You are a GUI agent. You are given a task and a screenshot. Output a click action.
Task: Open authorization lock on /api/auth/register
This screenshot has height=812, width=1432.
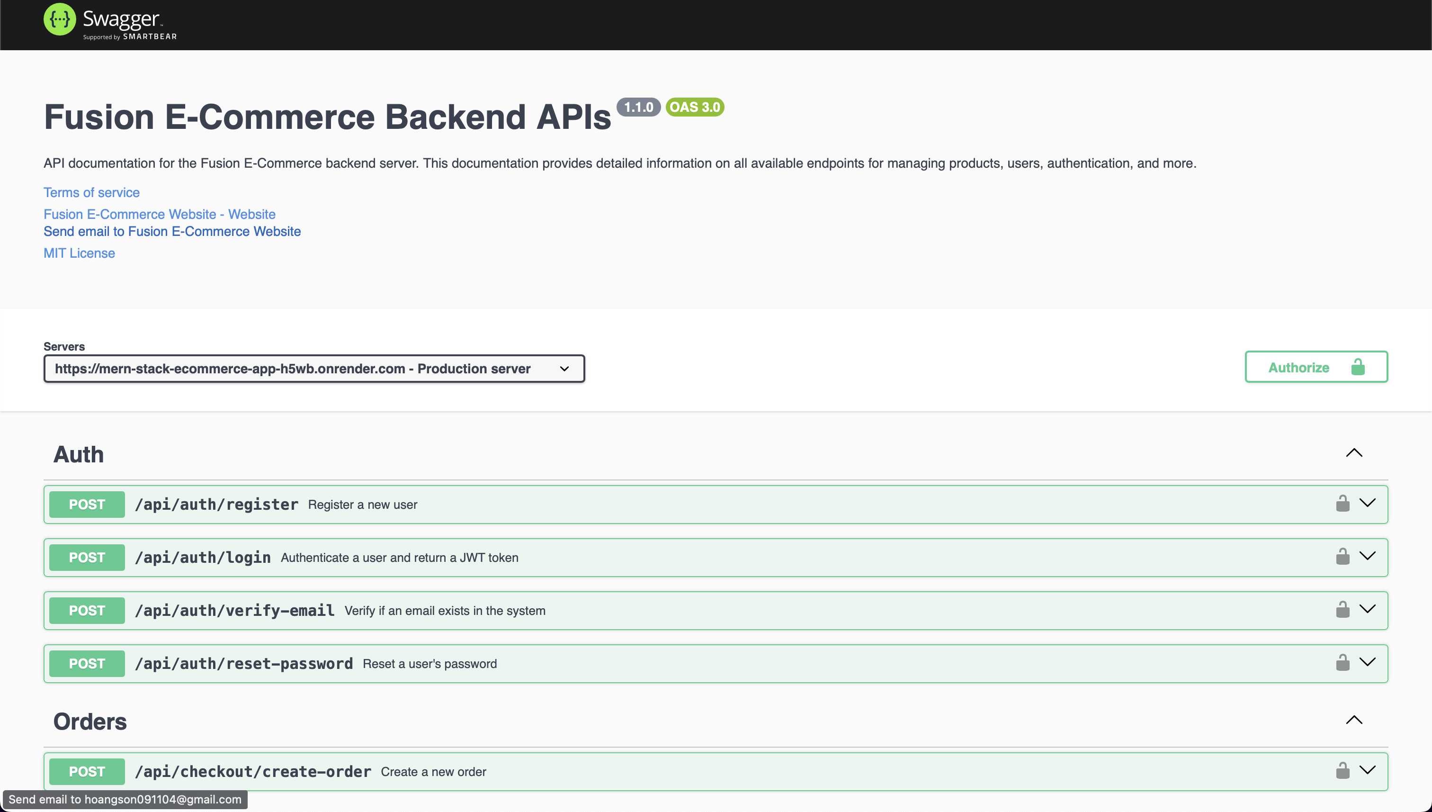coord(1343,504)
